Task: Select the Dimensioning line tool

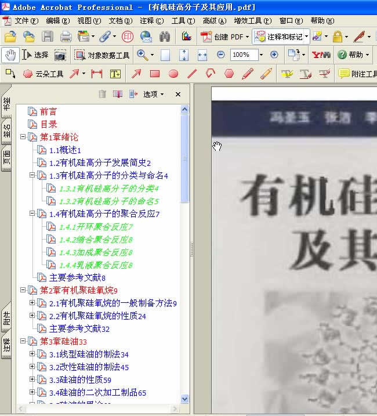Action: click(x=97, y=74)
